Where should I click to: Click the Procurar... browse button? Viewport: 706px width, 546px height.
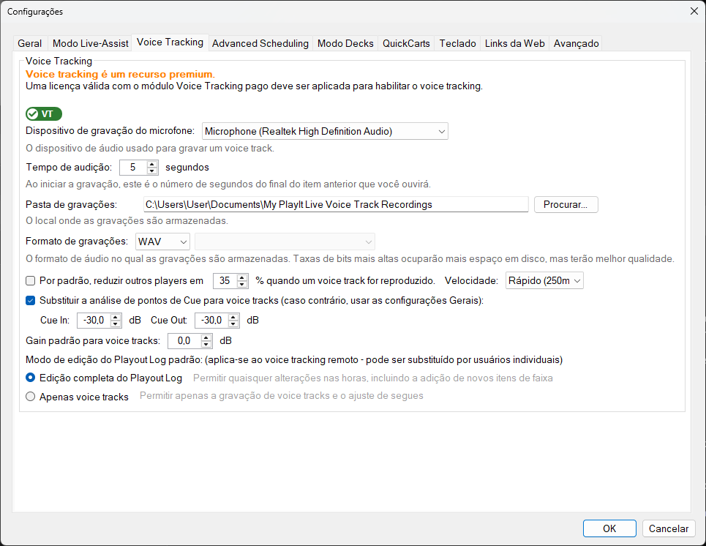coord(566,204)
